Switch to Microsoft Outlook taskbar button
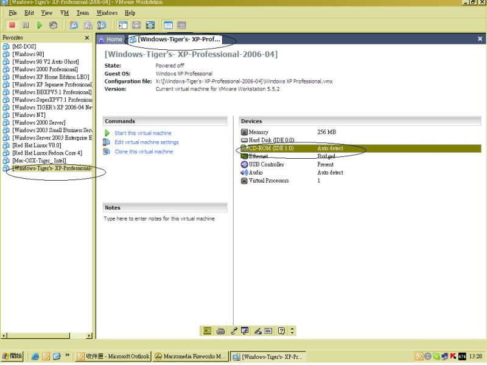This screenshot has height=365, width=487. (113, 356)
